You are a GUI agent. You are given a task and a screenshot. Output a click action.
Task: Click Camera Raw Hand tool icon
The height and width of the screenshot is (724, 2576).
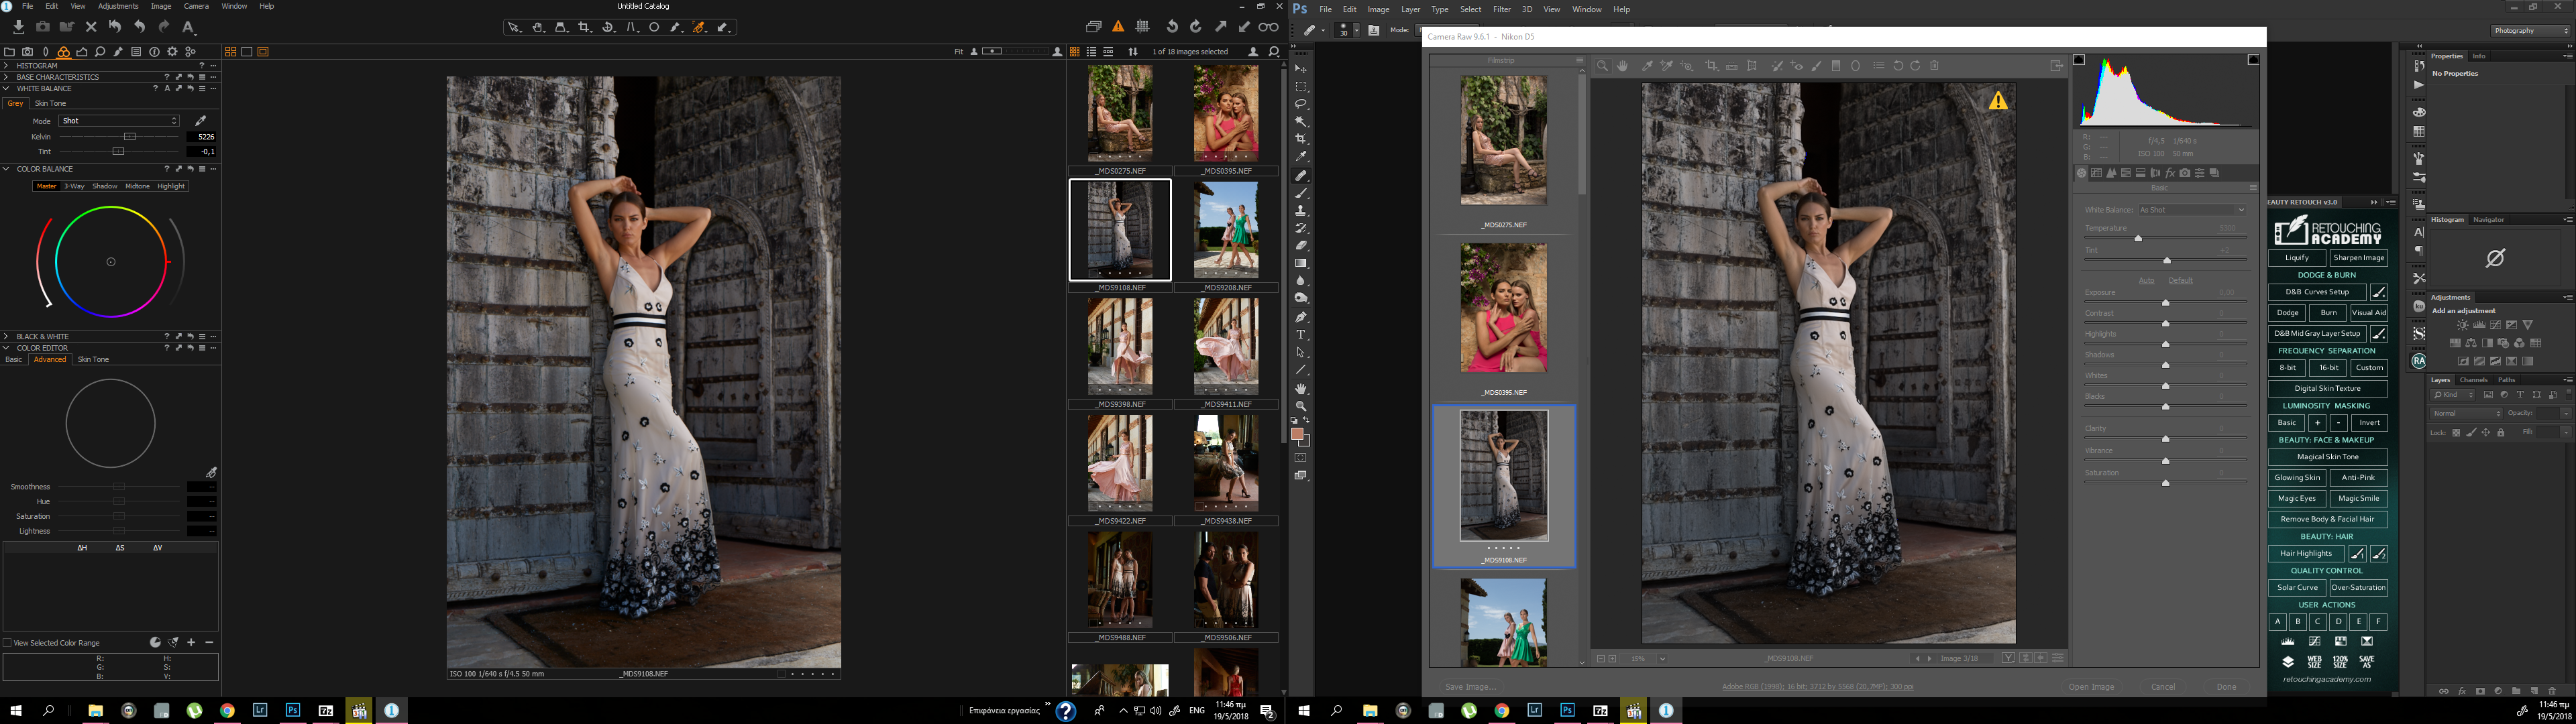point(1622,66)
